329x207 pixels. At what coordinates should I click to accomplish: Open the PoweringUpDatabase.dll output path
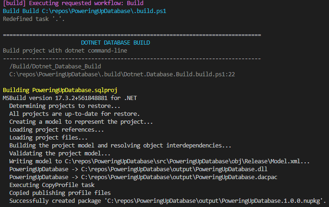pos(174,169)
